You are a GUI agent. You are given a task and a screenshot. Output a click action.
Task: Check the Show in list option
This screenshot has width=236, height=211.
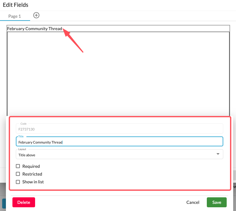tap(18, 182)
